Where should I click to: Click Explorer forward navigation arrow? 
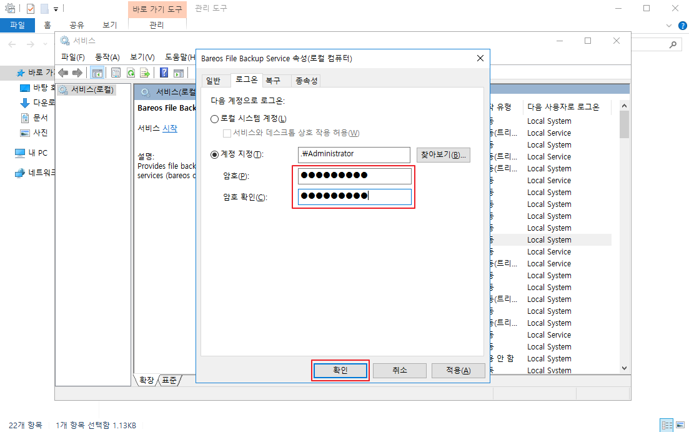point(31,44)
